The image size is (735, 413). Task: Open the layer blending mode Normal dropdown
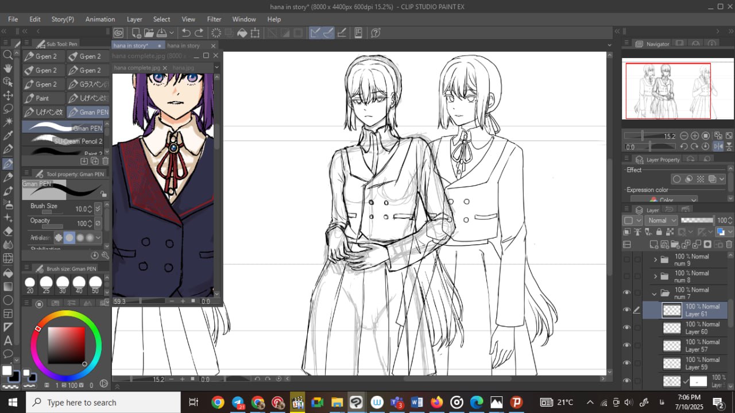pos(661,221)
